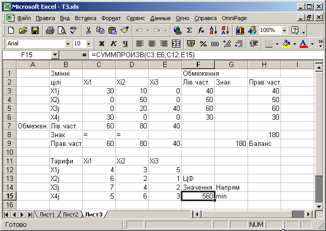Click the Undo button
This screenshot has width=326, height=231.
point(139,30)
